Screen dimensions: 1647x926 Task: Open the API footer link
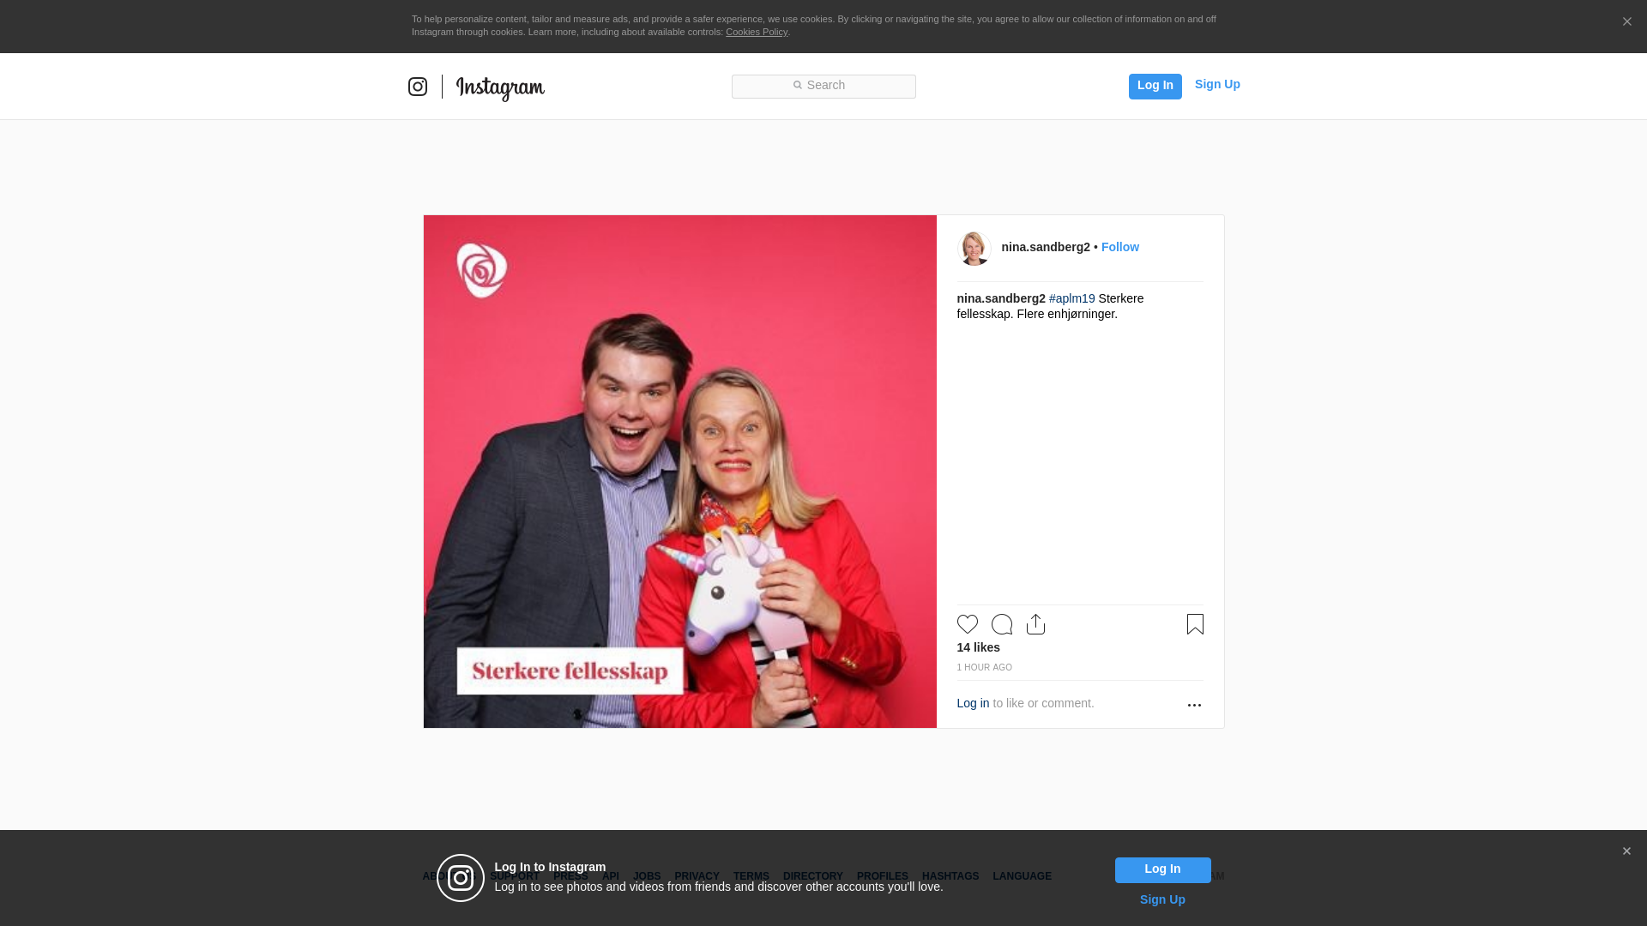coord(611,876)
